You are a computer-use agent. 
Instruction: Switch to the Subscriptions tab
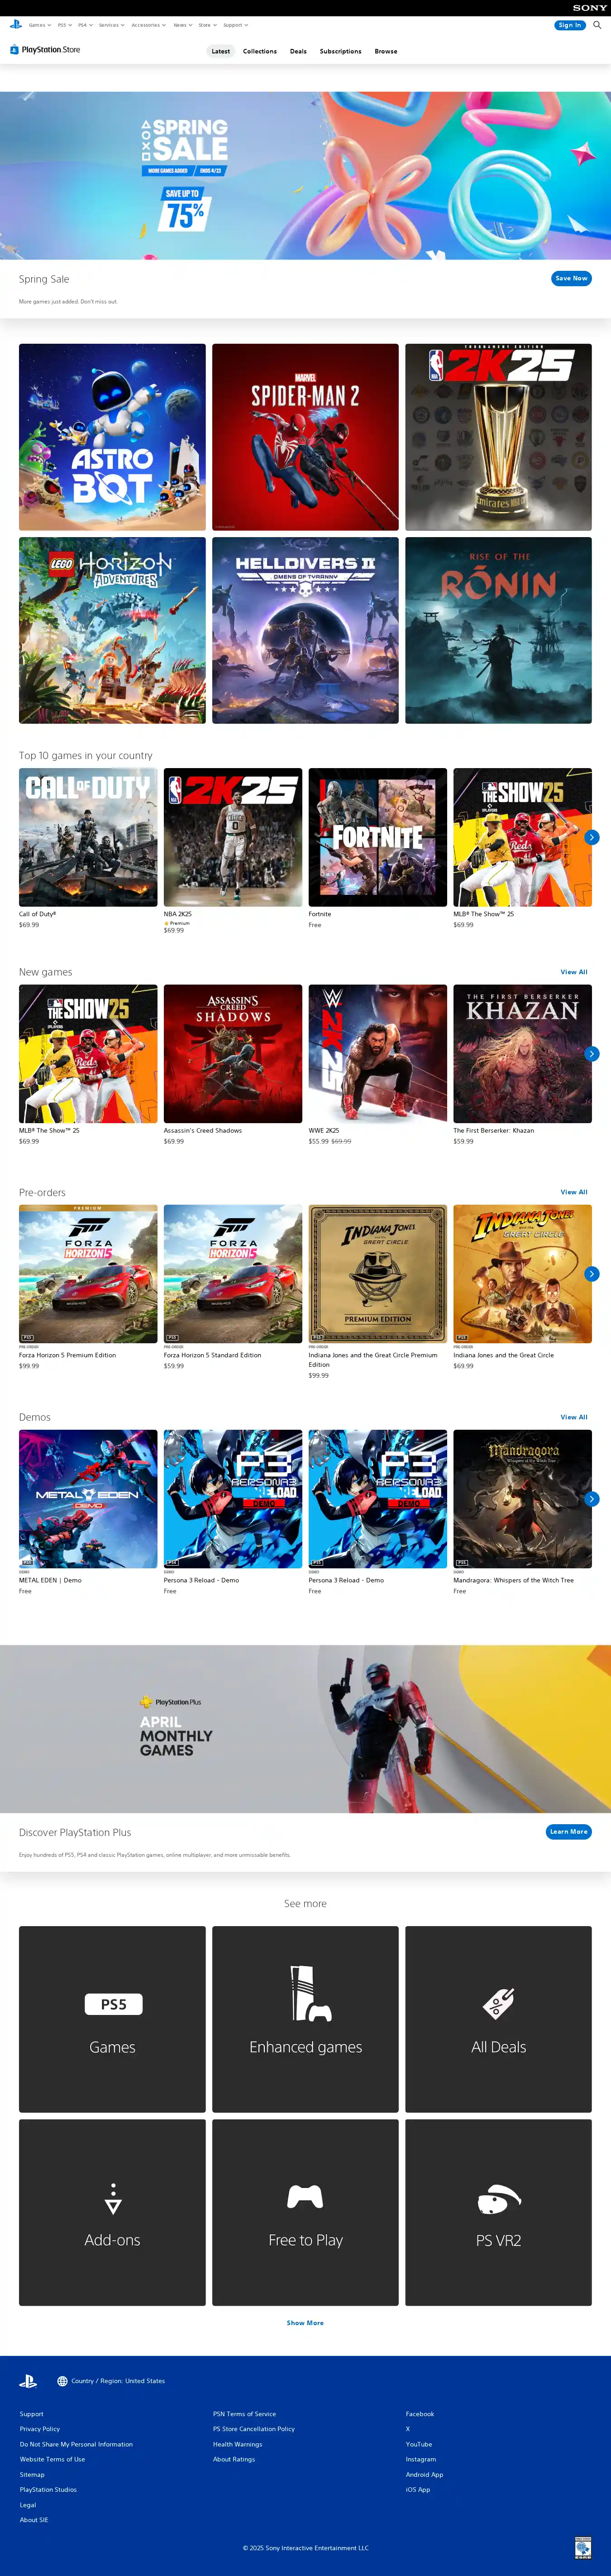(340, 51)
